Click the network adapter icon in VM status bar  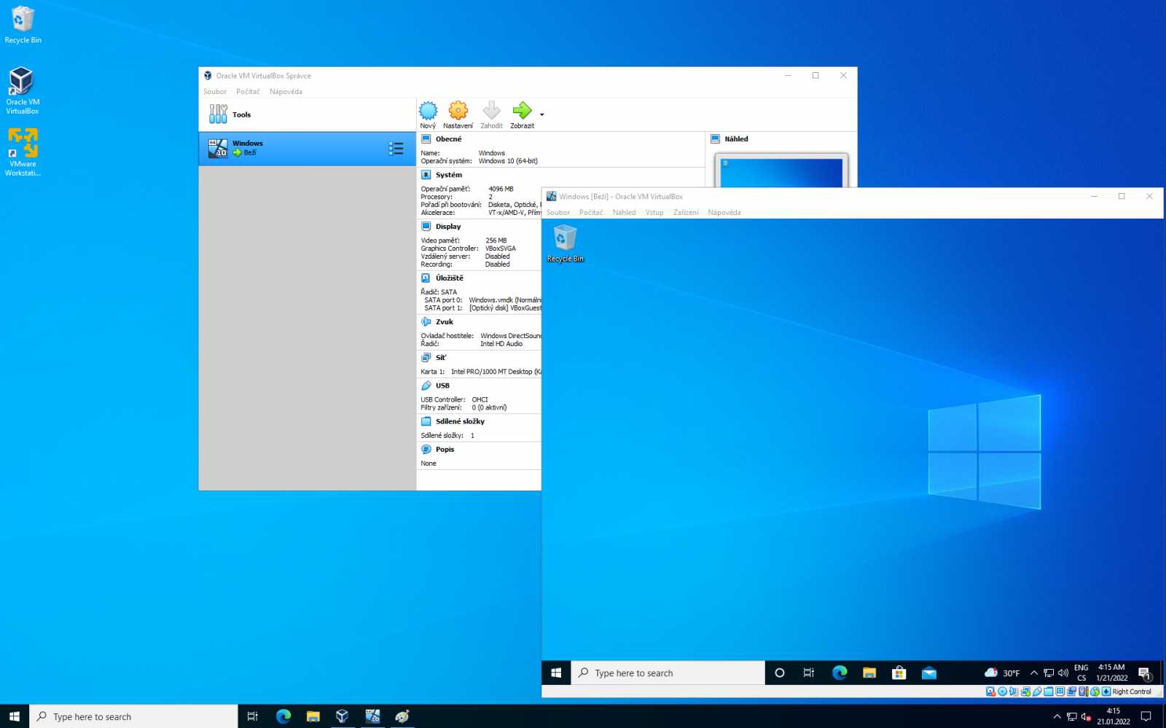click(1025, 692)
